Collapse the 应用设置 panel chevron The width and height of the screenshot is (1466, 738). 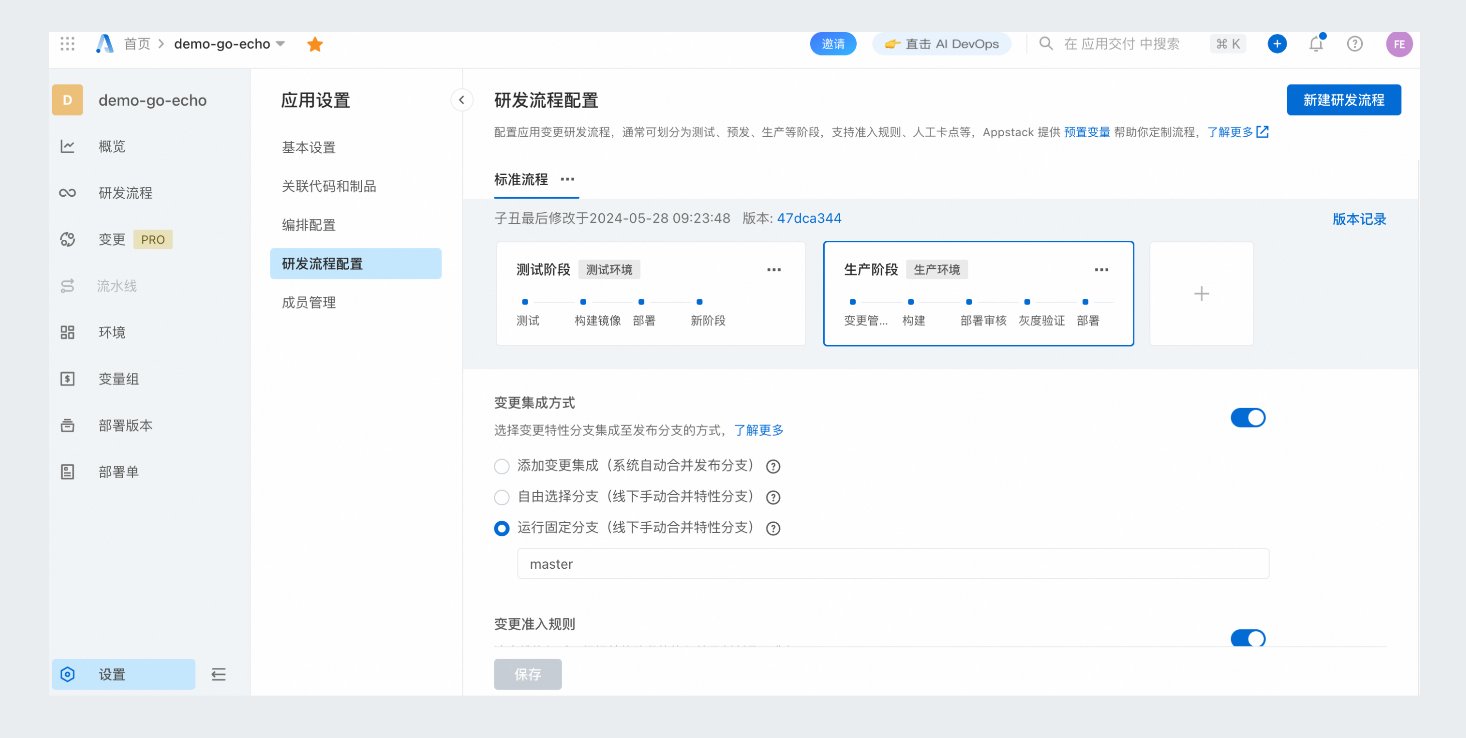(461, 100)
